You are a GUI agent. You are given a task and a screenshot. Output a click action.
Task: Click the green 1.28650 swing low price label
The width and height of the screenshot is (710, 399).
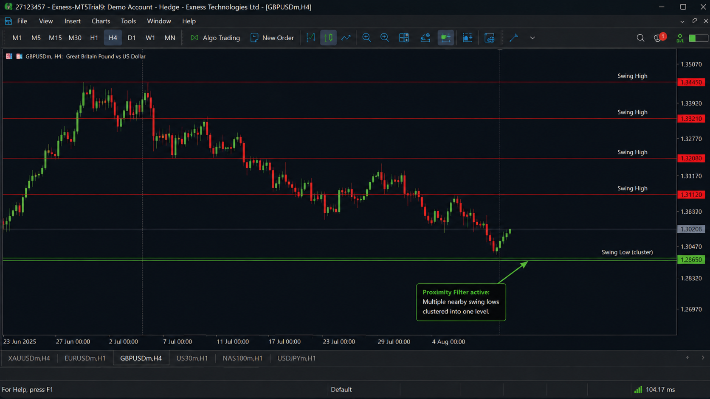pos(691,259)
